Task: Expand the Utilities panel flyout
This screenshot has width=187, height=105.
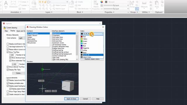Action: point(146,12)
